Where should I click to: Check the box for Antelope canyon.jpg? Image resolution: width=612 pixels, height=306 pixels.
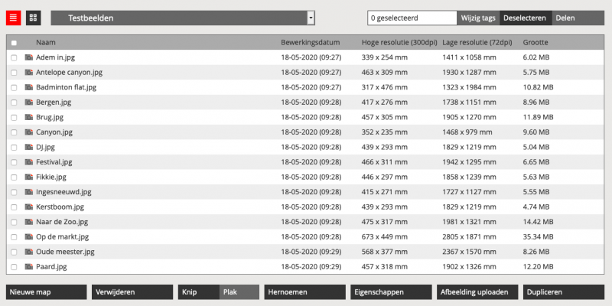14,73
